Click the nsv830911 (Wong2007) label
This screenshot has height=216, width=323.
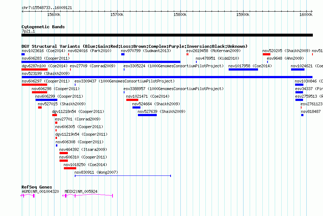coord(96,172)
